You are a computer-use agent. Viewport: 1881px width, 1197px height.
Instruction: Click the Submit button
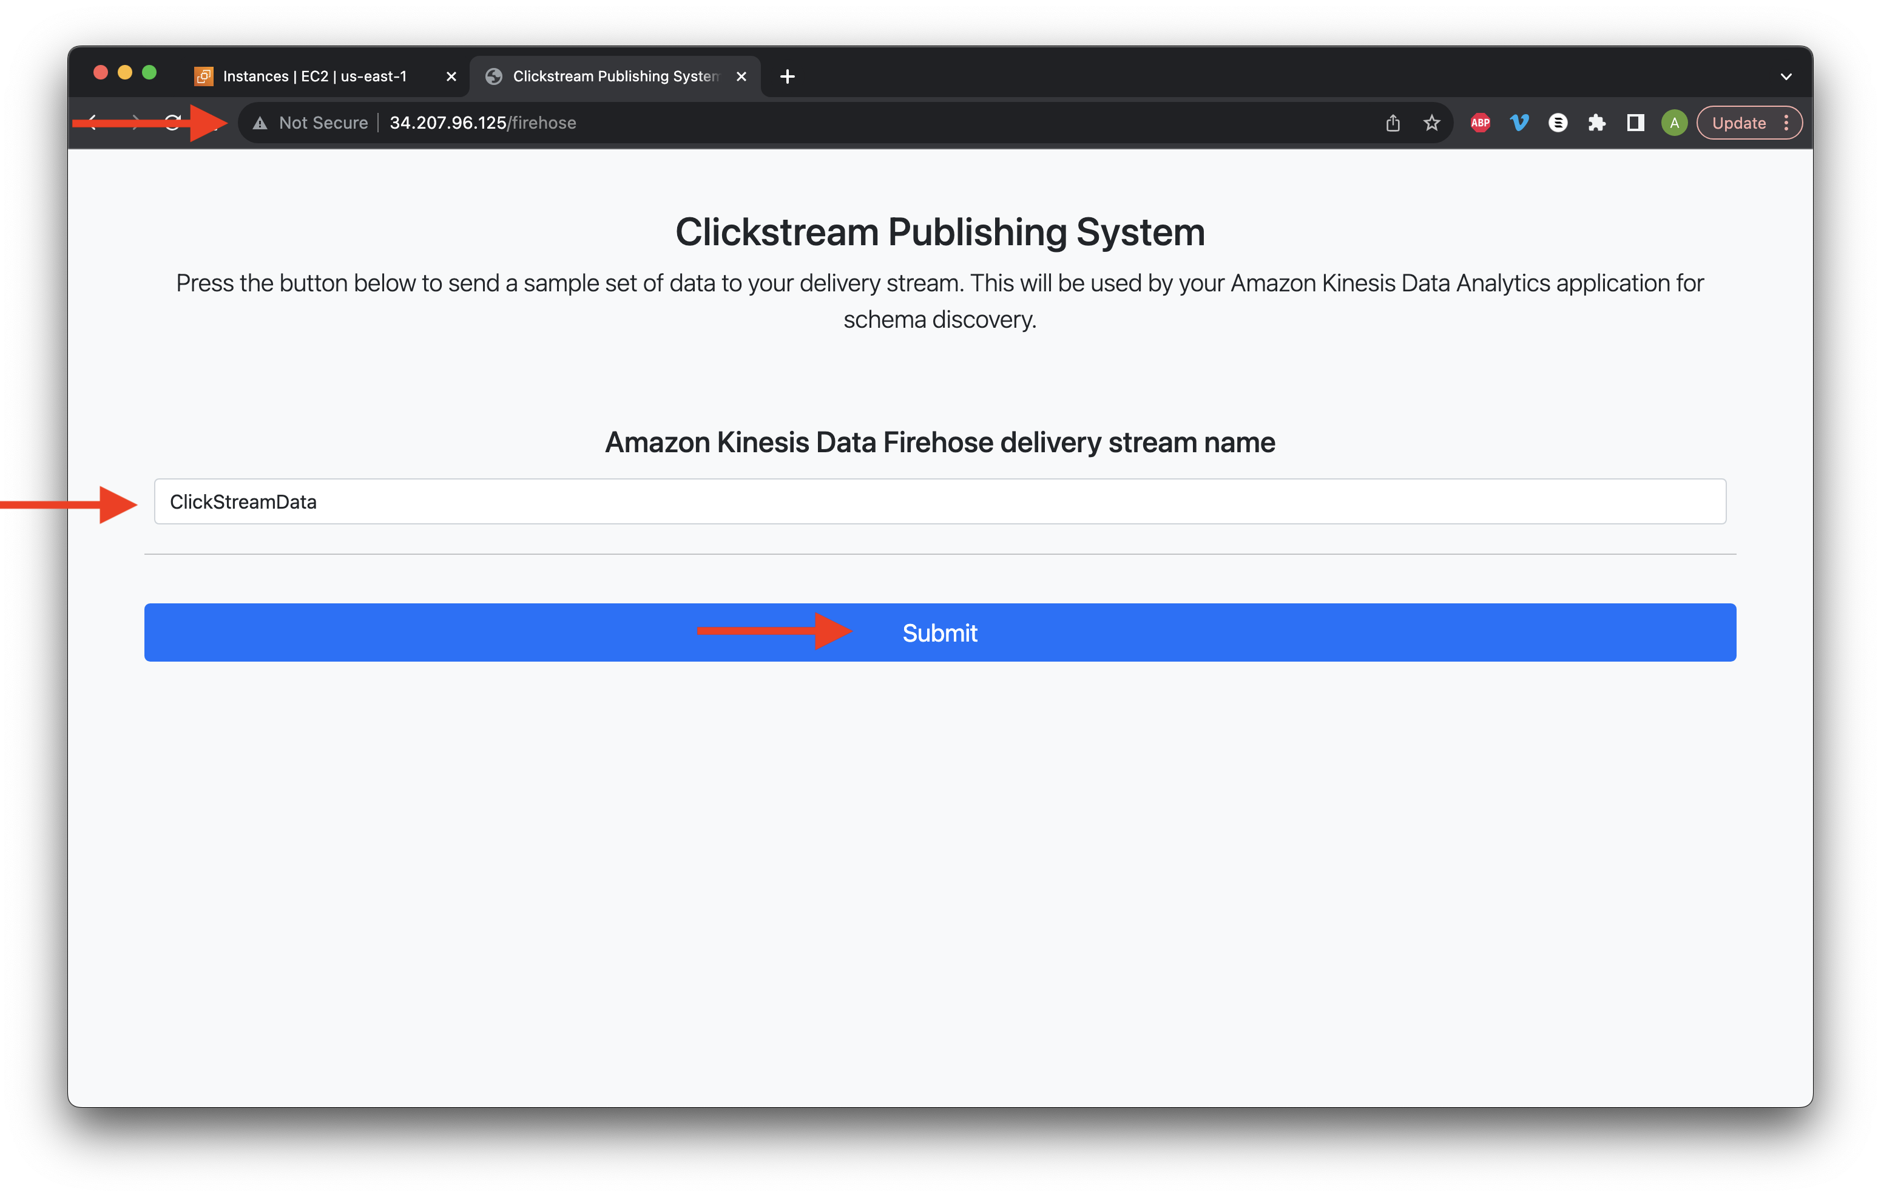940,632
